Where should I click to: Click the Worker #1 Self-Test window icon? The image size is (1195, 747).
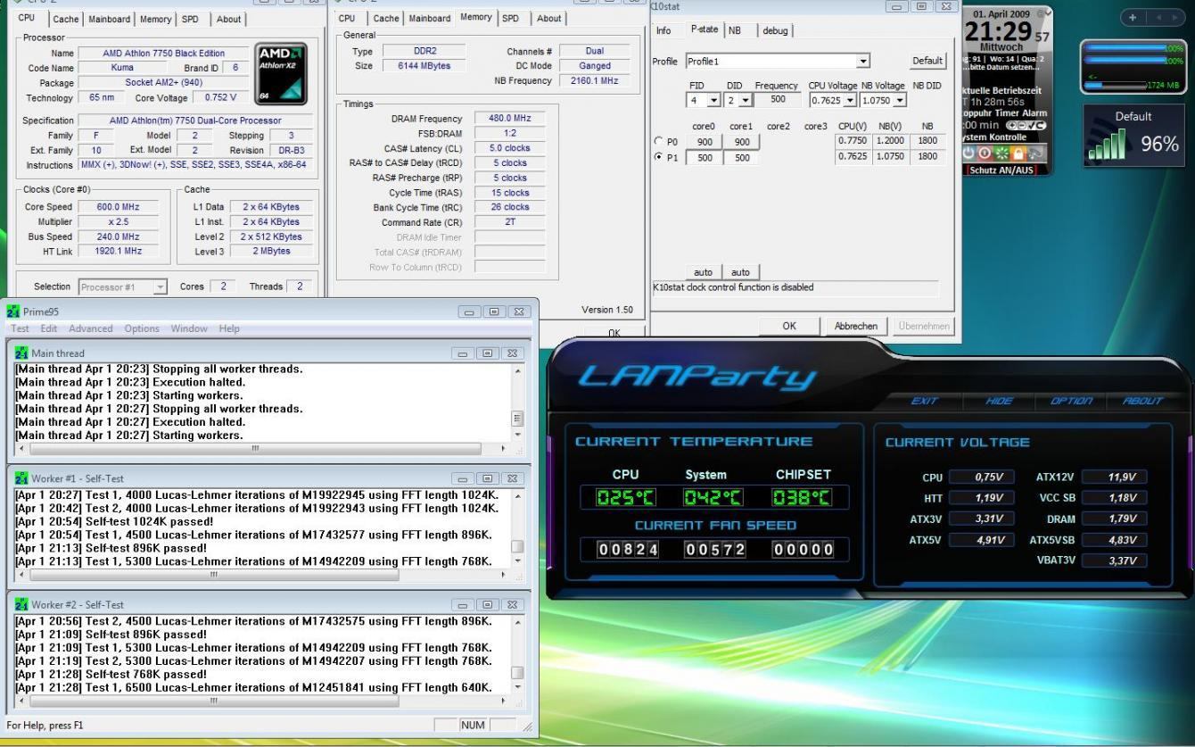coord(21,478)
